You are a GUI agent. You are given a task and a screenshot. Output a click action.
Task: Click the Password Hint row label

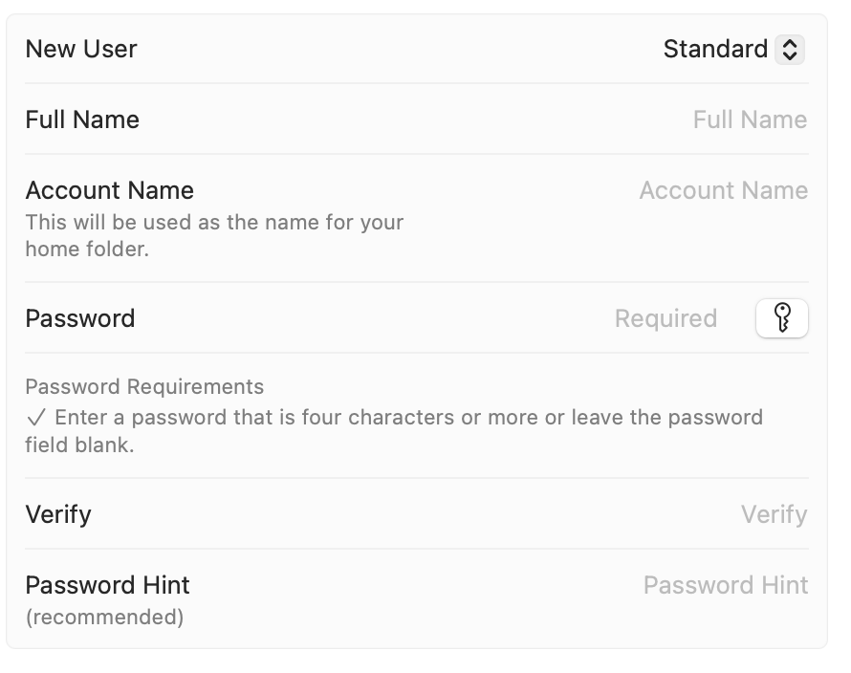(x=107, y=585)
